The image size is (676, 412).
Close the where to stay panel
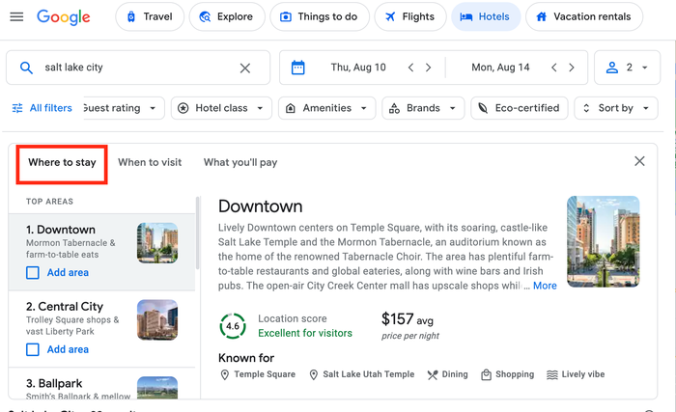pyautogui.click(x=639, y=161)
